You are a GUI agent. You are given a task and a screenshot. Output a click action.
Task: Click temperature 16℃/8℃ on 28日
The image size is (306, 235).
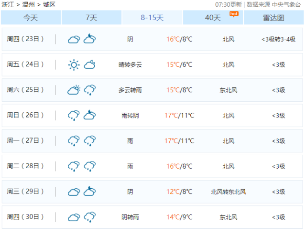pyautogui.click(x=179, y=166)
